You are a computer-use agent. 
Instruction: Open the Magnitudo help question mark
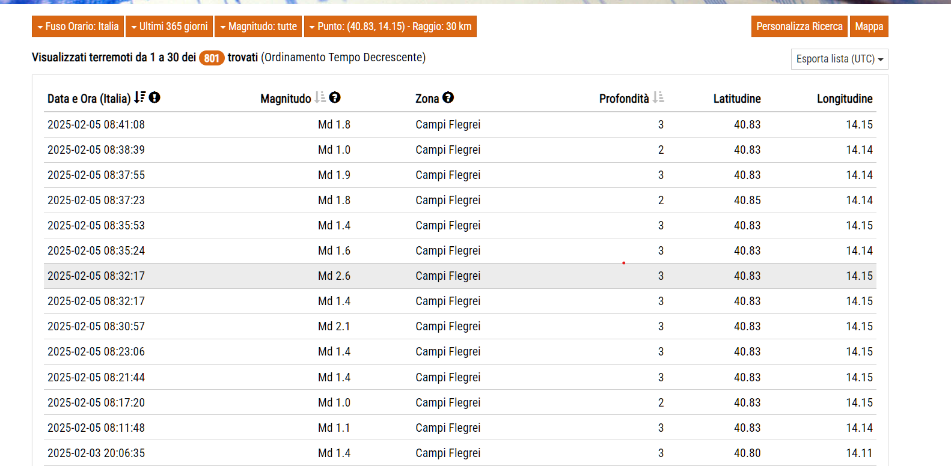(x=335, y=97)
